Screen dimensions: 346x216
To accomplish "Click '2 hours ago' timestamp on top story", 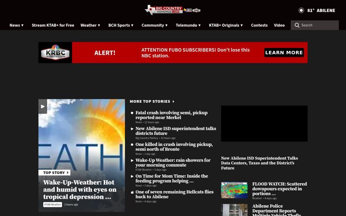I will point(71,204).
